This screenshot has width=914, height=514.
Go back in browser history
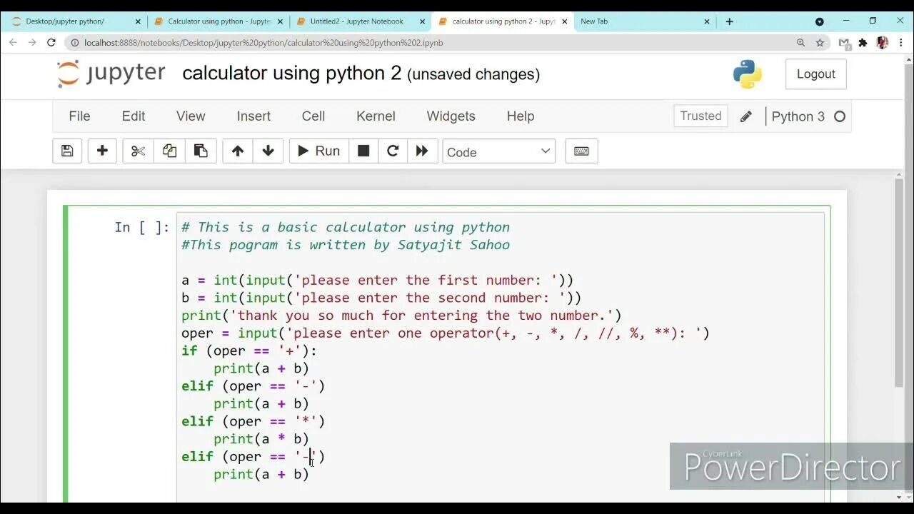pyautogui.click(x=13, y=43)
